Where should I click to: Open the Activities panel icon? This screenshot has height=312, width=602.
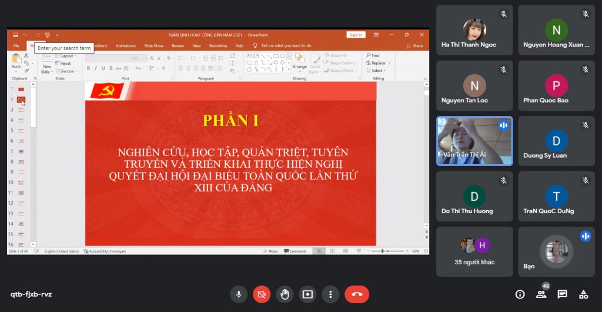click(x=583, y=294)
